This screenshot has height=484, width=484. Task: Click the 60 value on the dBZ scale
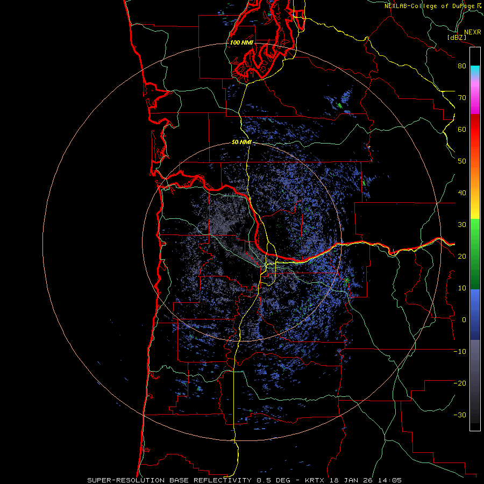462,129
